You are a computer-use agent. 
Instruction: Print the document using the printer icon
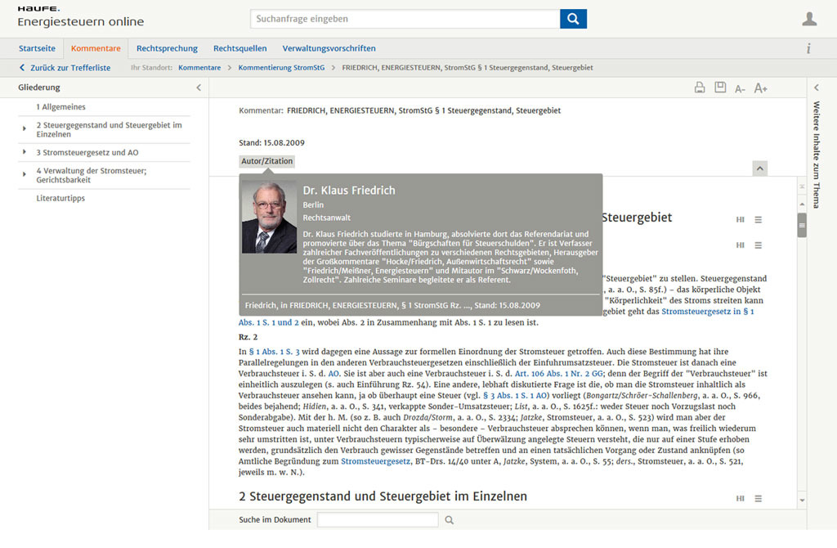coord(700,88)
